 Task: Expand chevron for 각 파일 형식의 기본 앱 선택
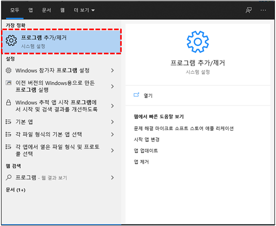[112, 135]
